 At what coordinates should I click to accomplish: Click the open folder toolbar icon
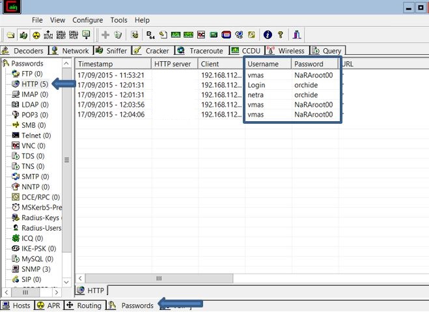(10, 35)
